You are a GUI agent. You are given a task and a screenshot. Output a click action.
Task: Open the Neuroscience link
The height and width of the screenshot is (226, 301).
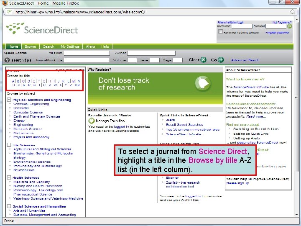click(x=24, y=170)
